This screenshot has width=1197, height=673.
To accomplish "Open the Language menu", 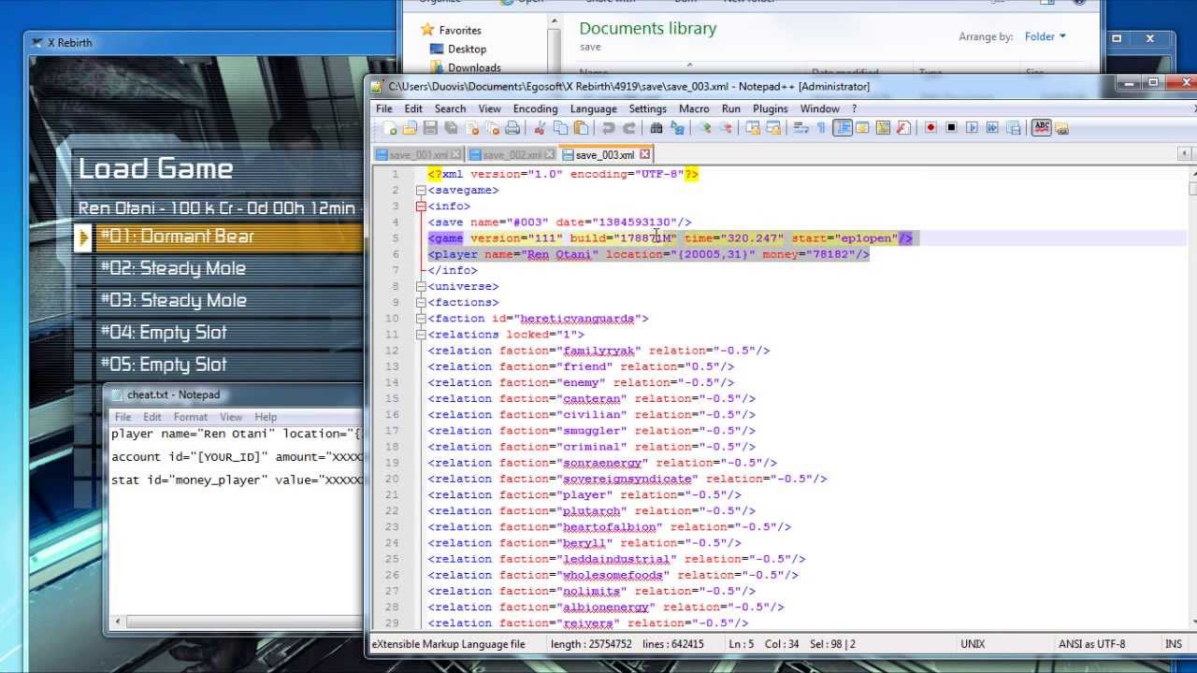I will (x=593, y=108).
